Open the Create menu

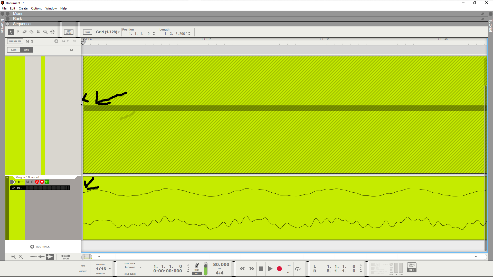[23, 8]
